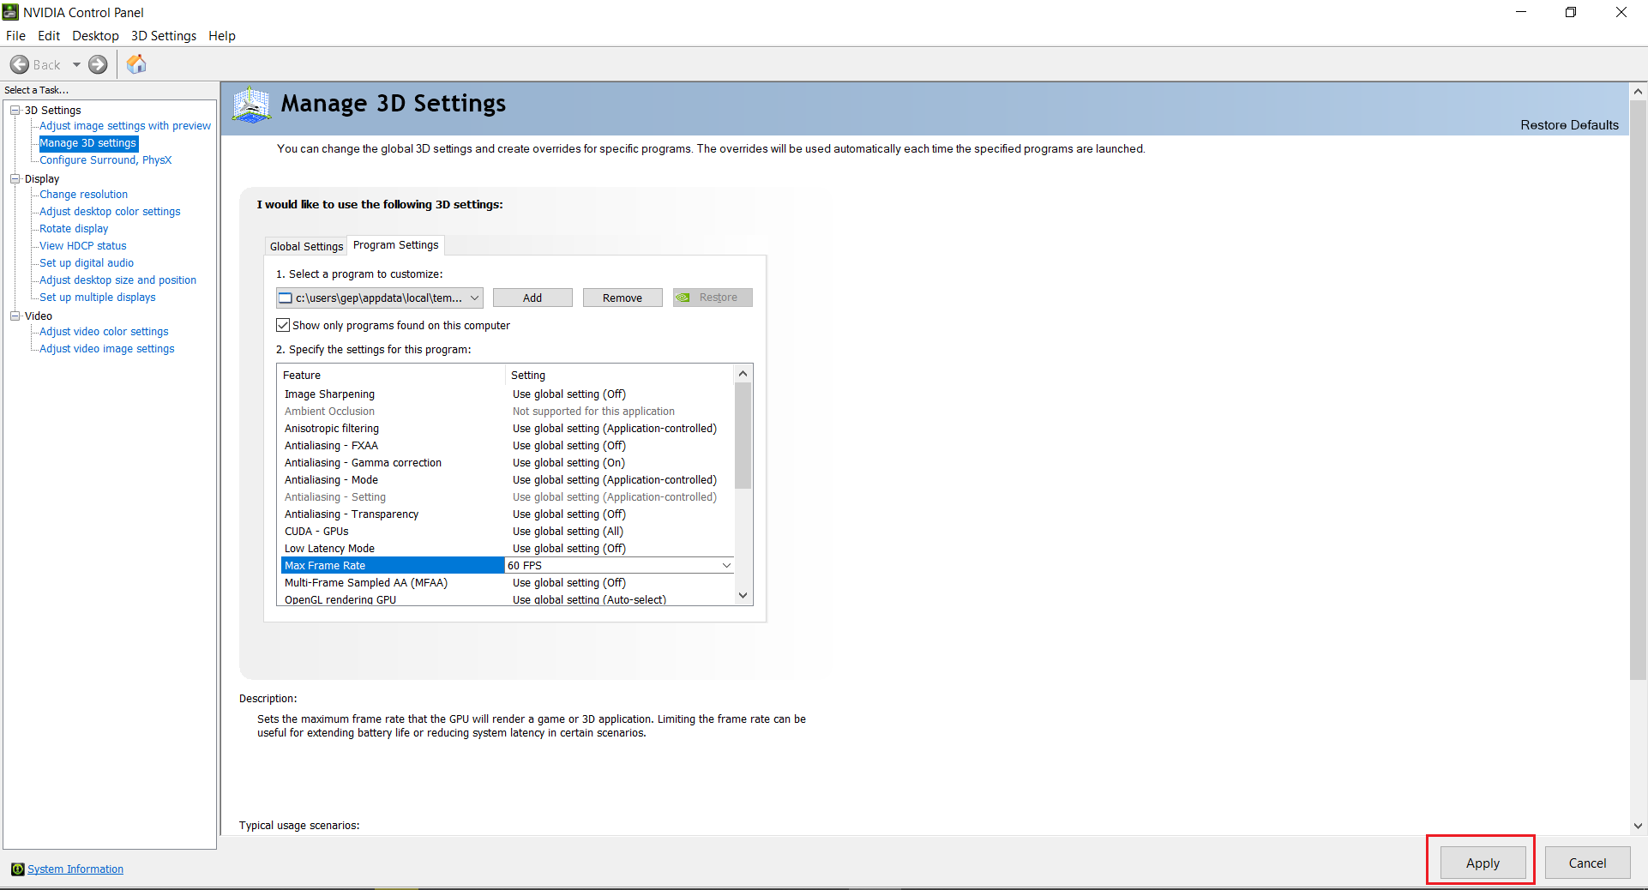1648x890 pixels.
Task: Click the NVIDIA Control Panel title icon
Action: (x=10, y=12)
